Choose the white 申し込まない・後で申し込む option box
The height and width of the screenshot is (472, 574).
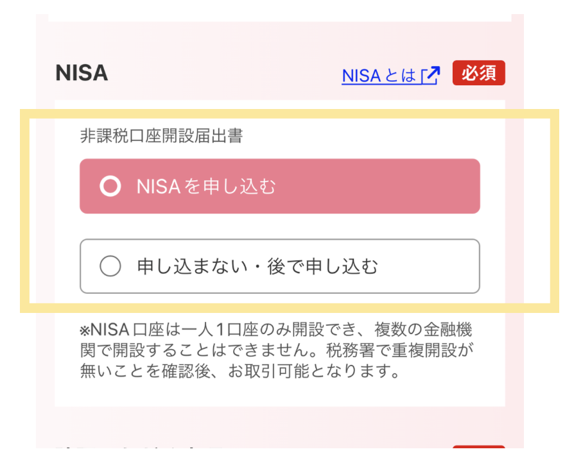280,266
